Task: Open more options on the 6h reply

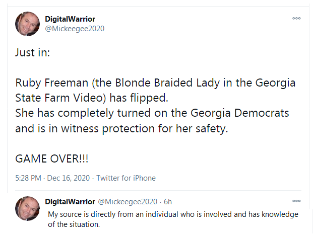Action: coord(296,201)
